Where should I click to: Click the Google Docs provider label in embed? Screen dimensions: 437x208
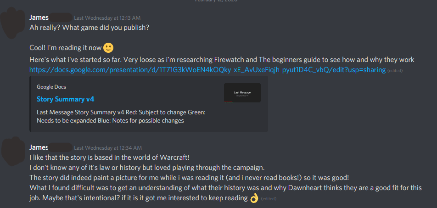click(51, 87)
